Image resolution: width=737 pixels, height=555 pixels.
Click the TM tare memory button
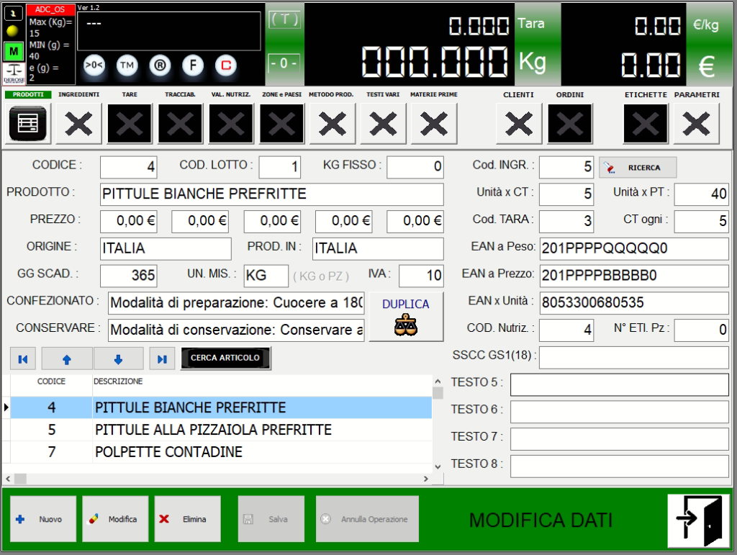click(127, 66)
